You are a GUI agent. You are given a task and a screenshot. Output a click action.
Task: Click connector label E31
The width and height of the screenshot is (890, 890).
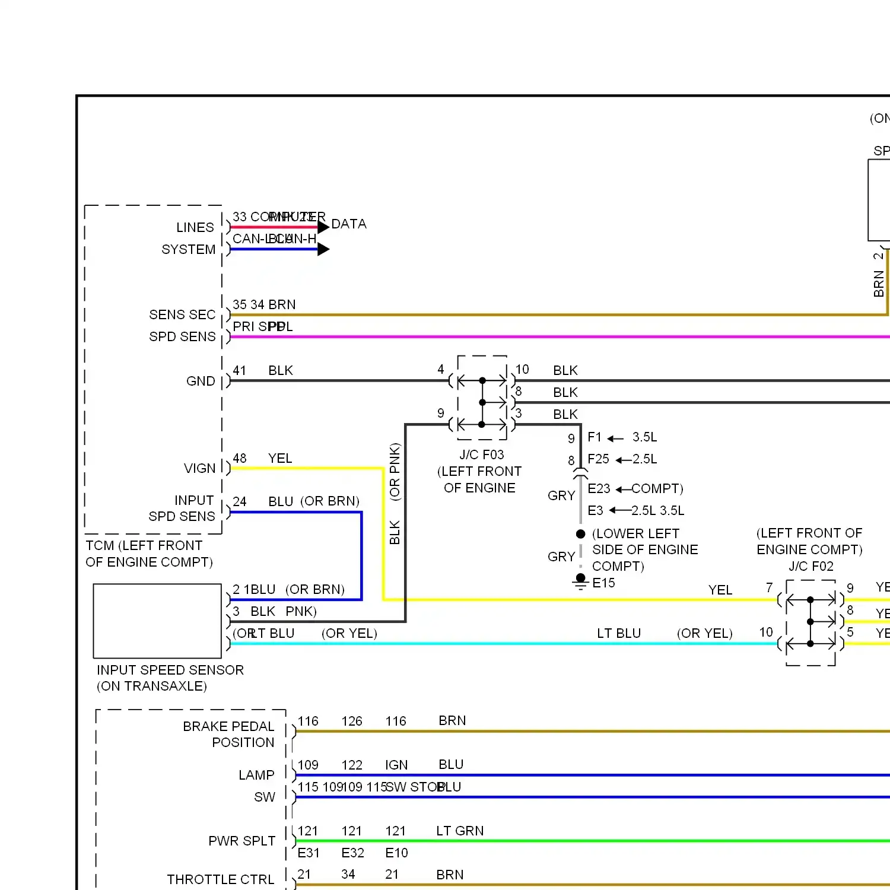pos(309,853)
